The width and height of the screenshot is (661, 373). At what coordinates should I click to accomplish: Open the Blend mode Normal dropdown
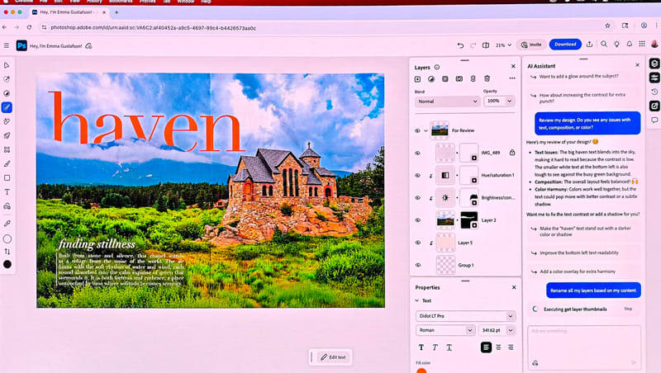[447, 101]
